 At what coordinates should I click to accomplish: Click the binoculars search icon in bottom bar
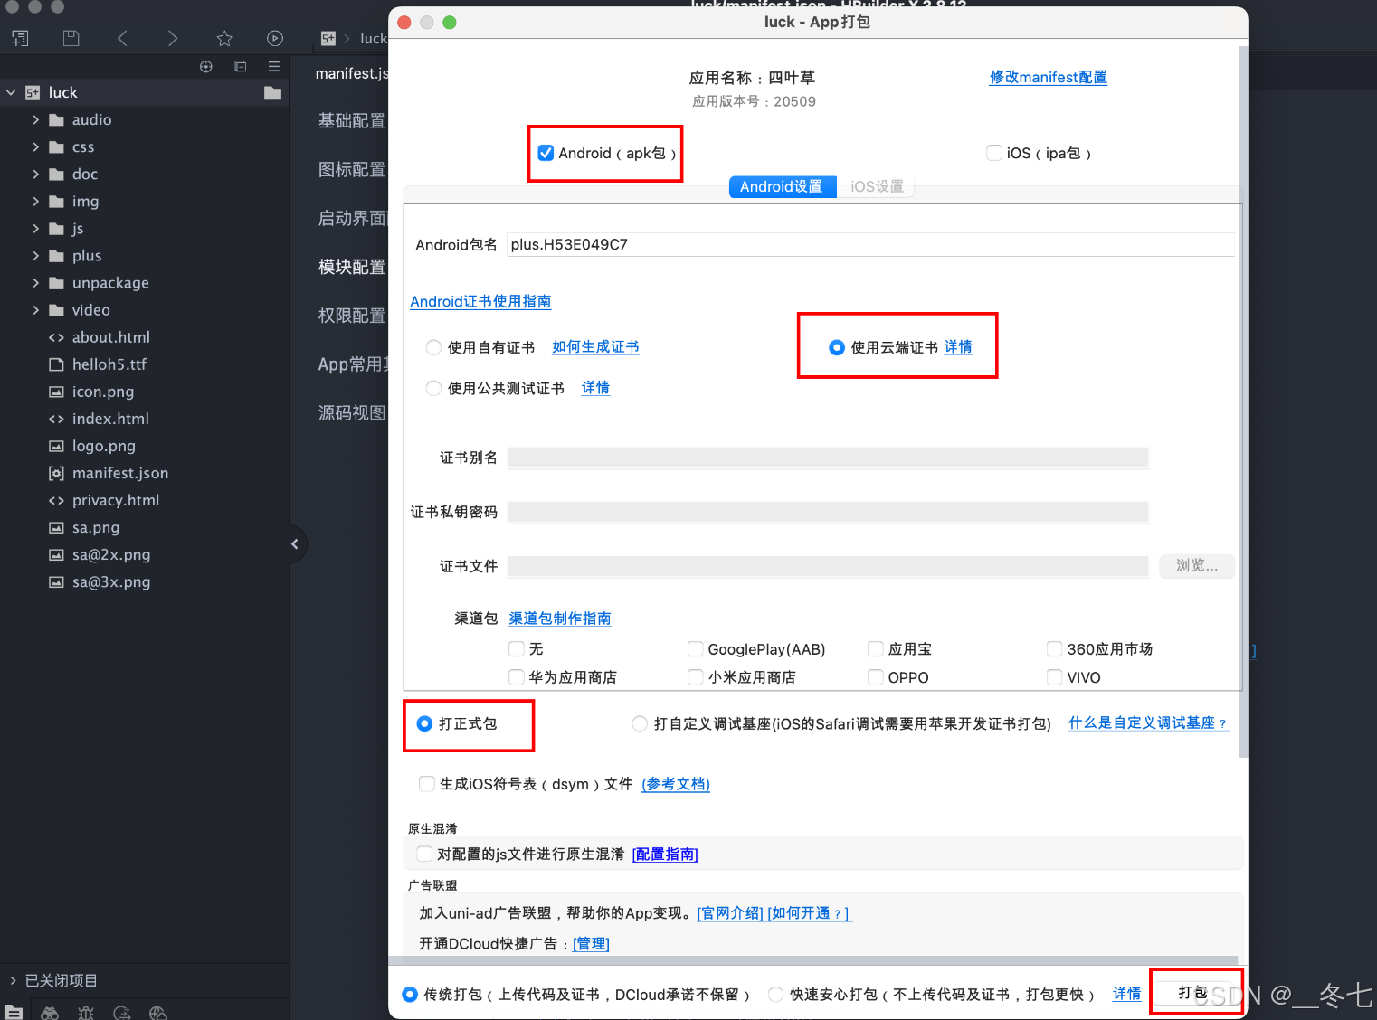(x=50, y=1013)
